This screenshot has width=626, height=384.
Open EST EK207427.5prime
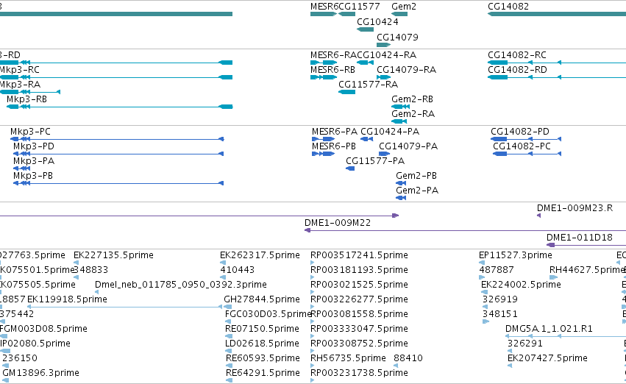548,359
